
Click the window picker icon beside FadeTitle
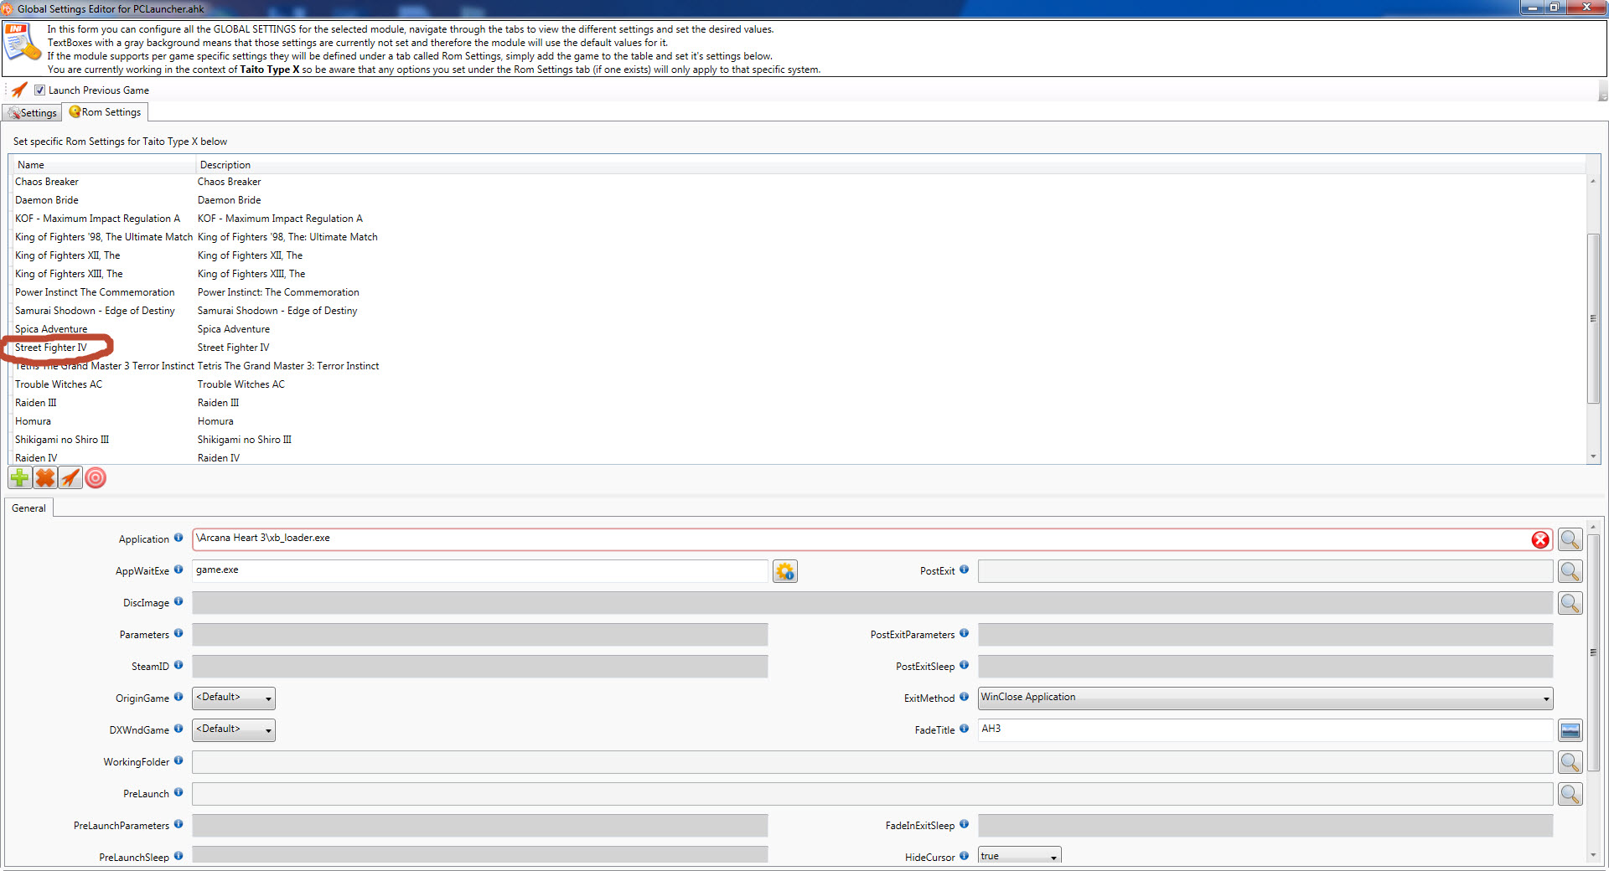(x=1570, y=730)
